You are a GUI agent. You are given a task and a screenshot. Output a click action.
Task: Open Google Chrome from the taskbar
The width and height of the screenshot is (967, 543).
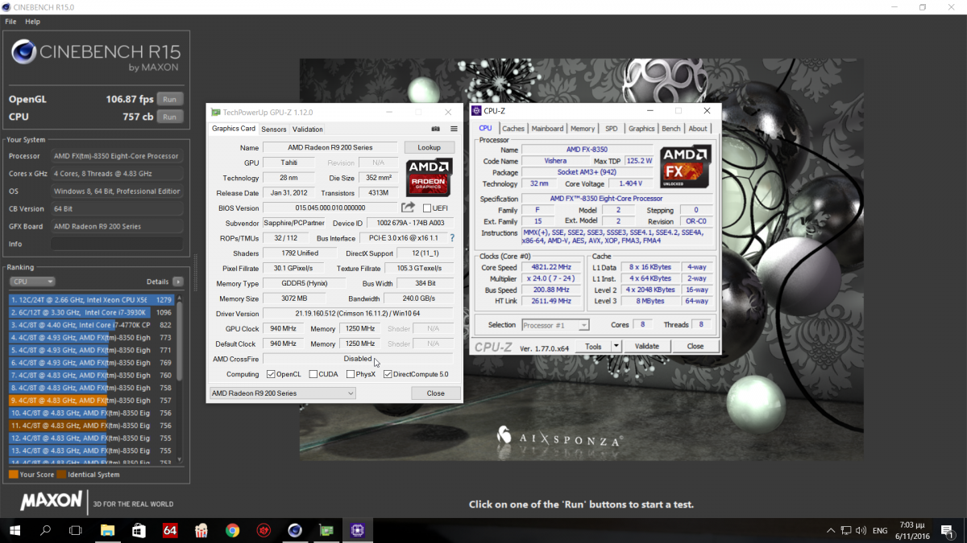(x=232, y=530)
